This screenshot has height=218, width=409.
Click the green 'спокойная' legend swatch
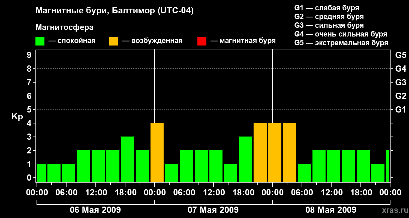[40, 41]
